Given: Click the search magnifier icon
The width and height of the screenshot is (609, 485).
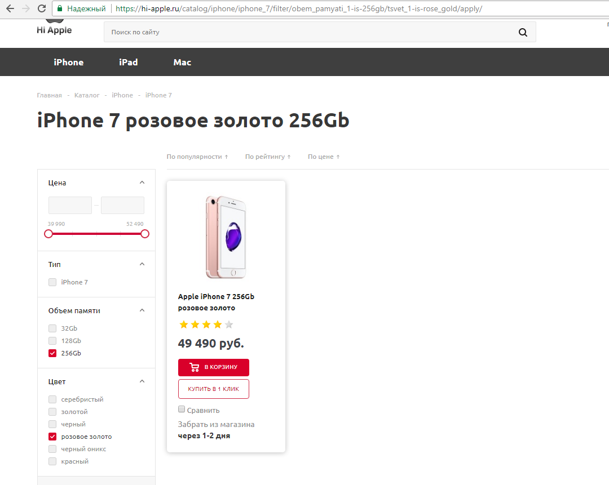Looking at the screenshot, I should pyautogui.click(x=523, y=32).
